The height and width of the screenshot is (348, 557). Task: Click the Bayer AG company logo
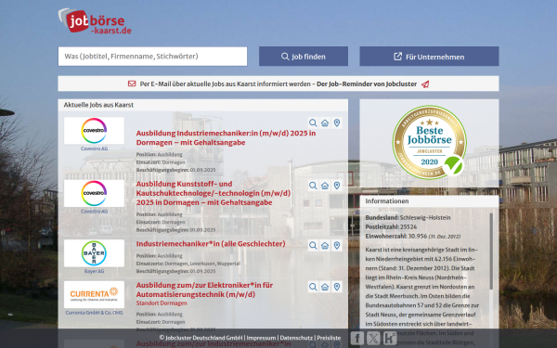pyautogui.click(x=94, y=253)
